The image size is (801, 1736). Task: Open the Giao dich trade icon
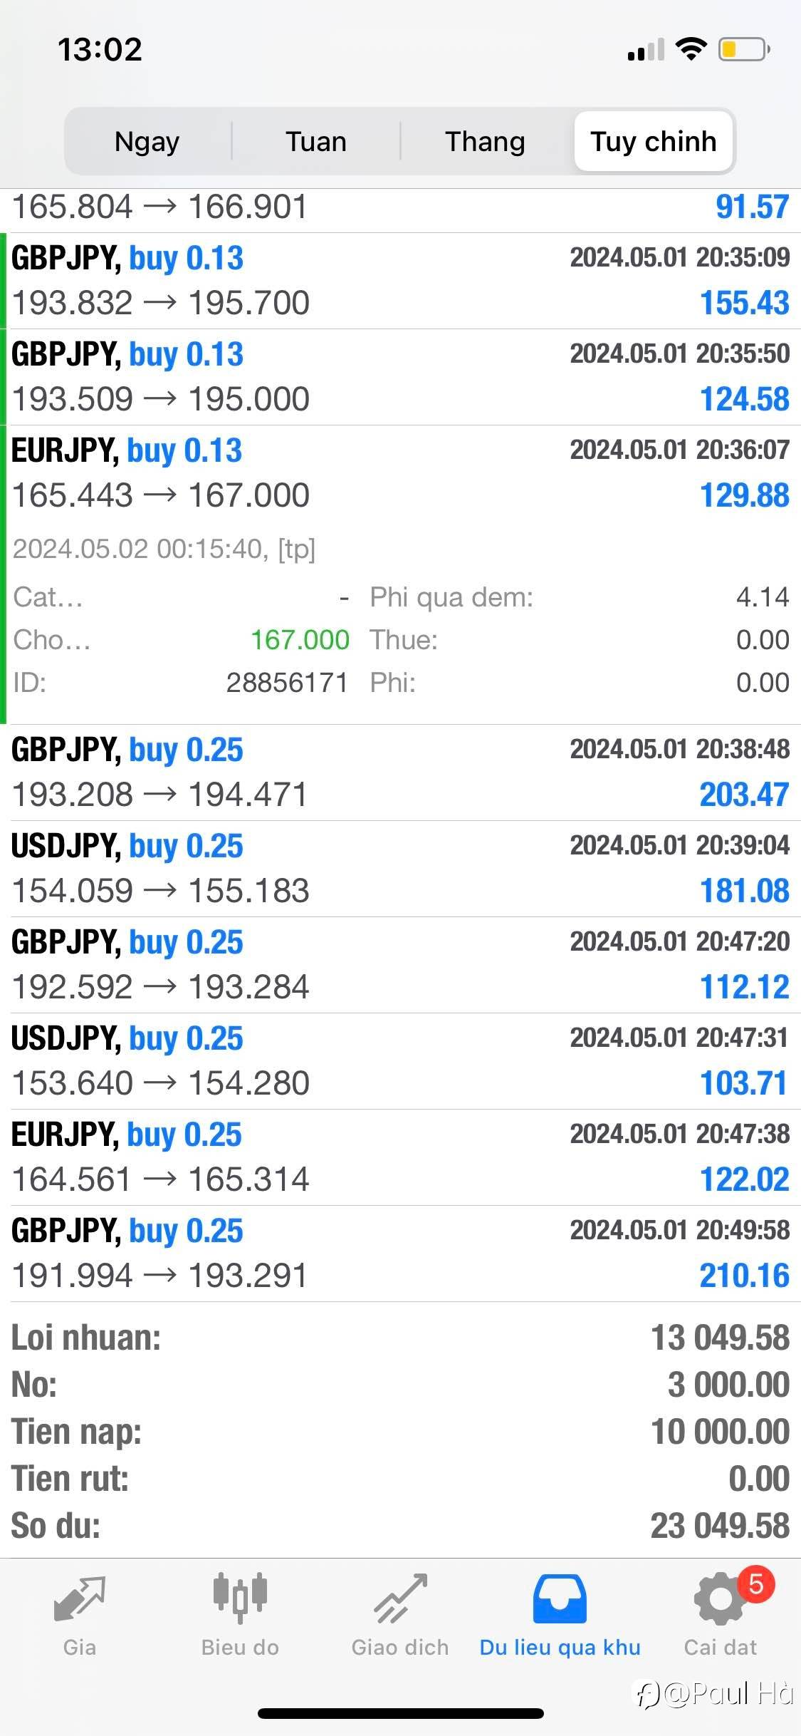coord(400,1598)
